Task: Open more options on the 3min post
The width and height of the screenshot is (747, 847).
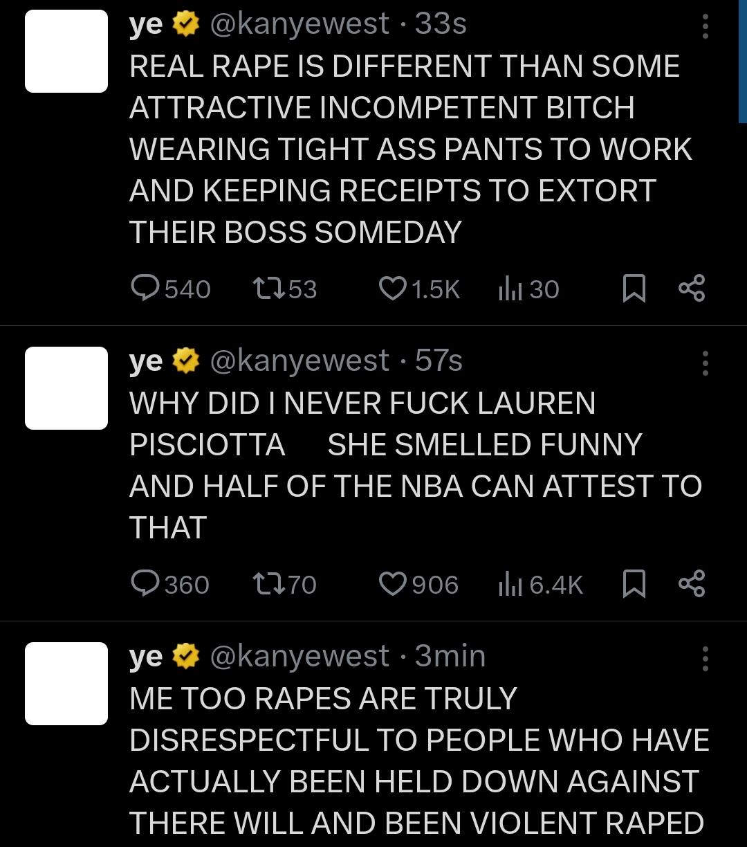Action: [705, 659]
